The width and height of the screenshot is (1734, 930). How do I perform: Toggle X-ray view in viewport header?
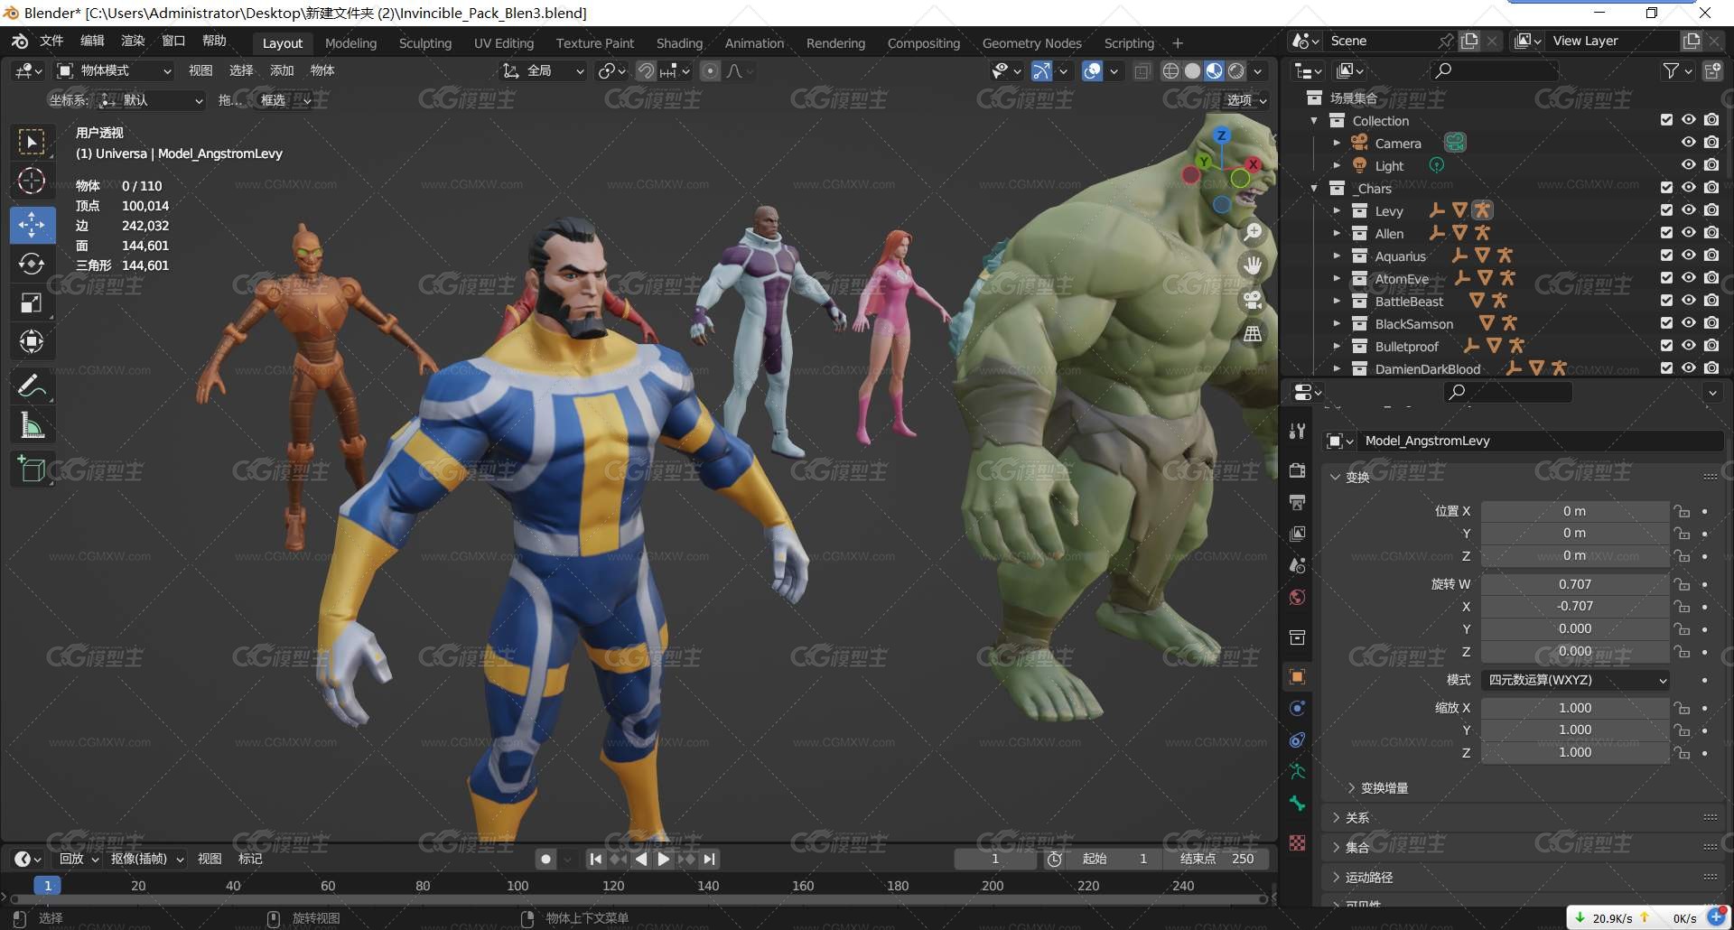click(1142, 71)
